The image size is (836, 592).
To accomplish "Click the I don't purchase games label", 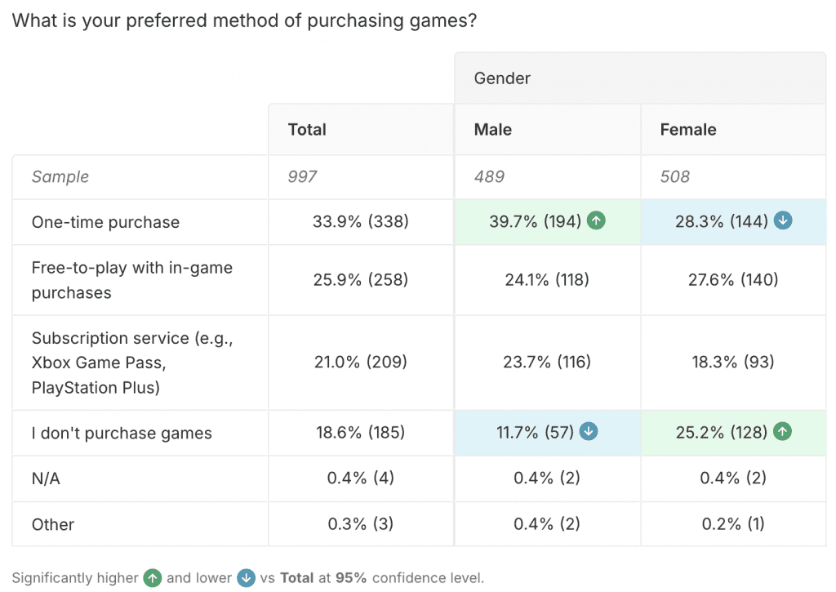I will [122, 433].
